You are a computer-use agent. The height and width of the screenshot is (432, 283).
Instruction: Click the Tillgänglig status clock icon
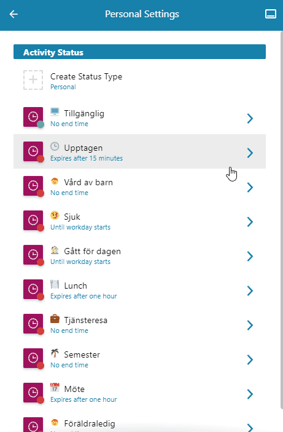[33, 117]
